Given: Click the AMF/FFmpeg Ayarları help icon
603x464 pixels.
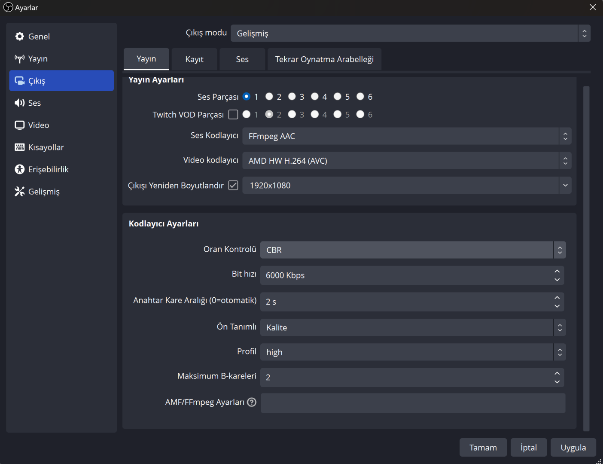Looking at the screenshot, I should click(252, 402).
